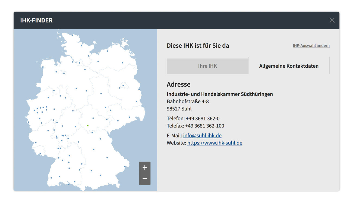Zoom in on the map

[145, 168]
